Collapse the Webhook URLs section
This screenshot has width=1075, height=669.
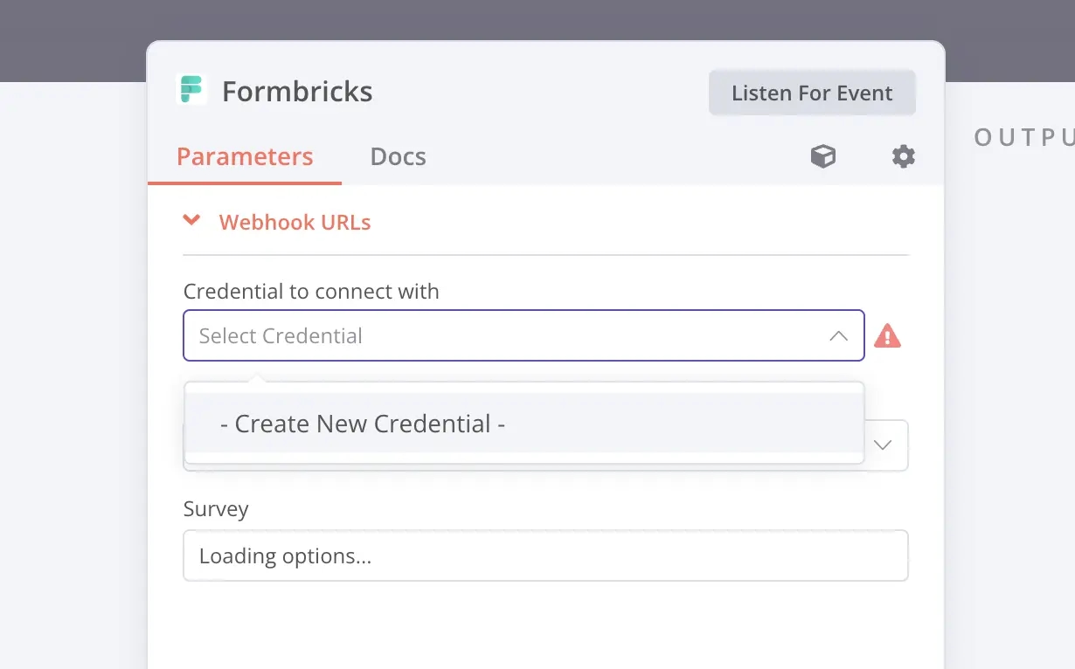point(277,222)
